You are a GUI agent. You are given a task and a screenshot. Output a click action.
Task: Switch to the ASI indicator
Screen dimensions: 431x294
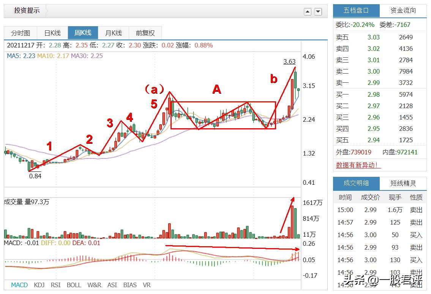click(x=113, y=285)
